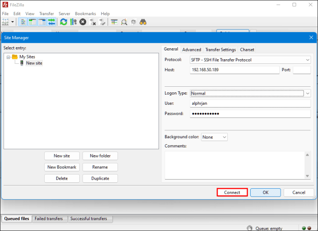Screen dimensions: 318x231
Task: Switch to the Charset tab
Action: 247,50
